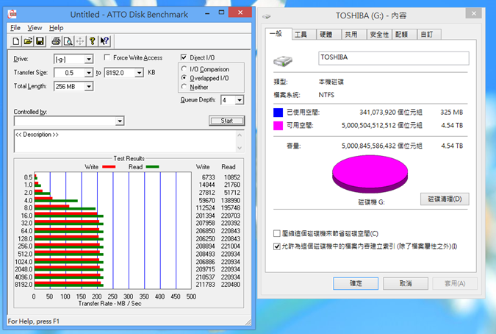Open Print Preview from the toolbar
Image resolution: width=496 pixels, height=334 pixels.
[68, 40]
